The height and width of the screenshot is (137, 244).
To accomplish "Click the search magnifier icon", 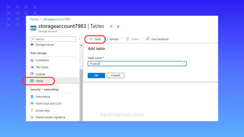I will [33, 39].
